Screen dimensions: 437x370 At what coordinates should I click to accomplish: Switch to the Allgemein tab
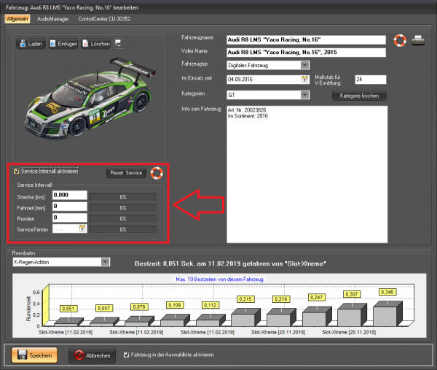[17, 19]
